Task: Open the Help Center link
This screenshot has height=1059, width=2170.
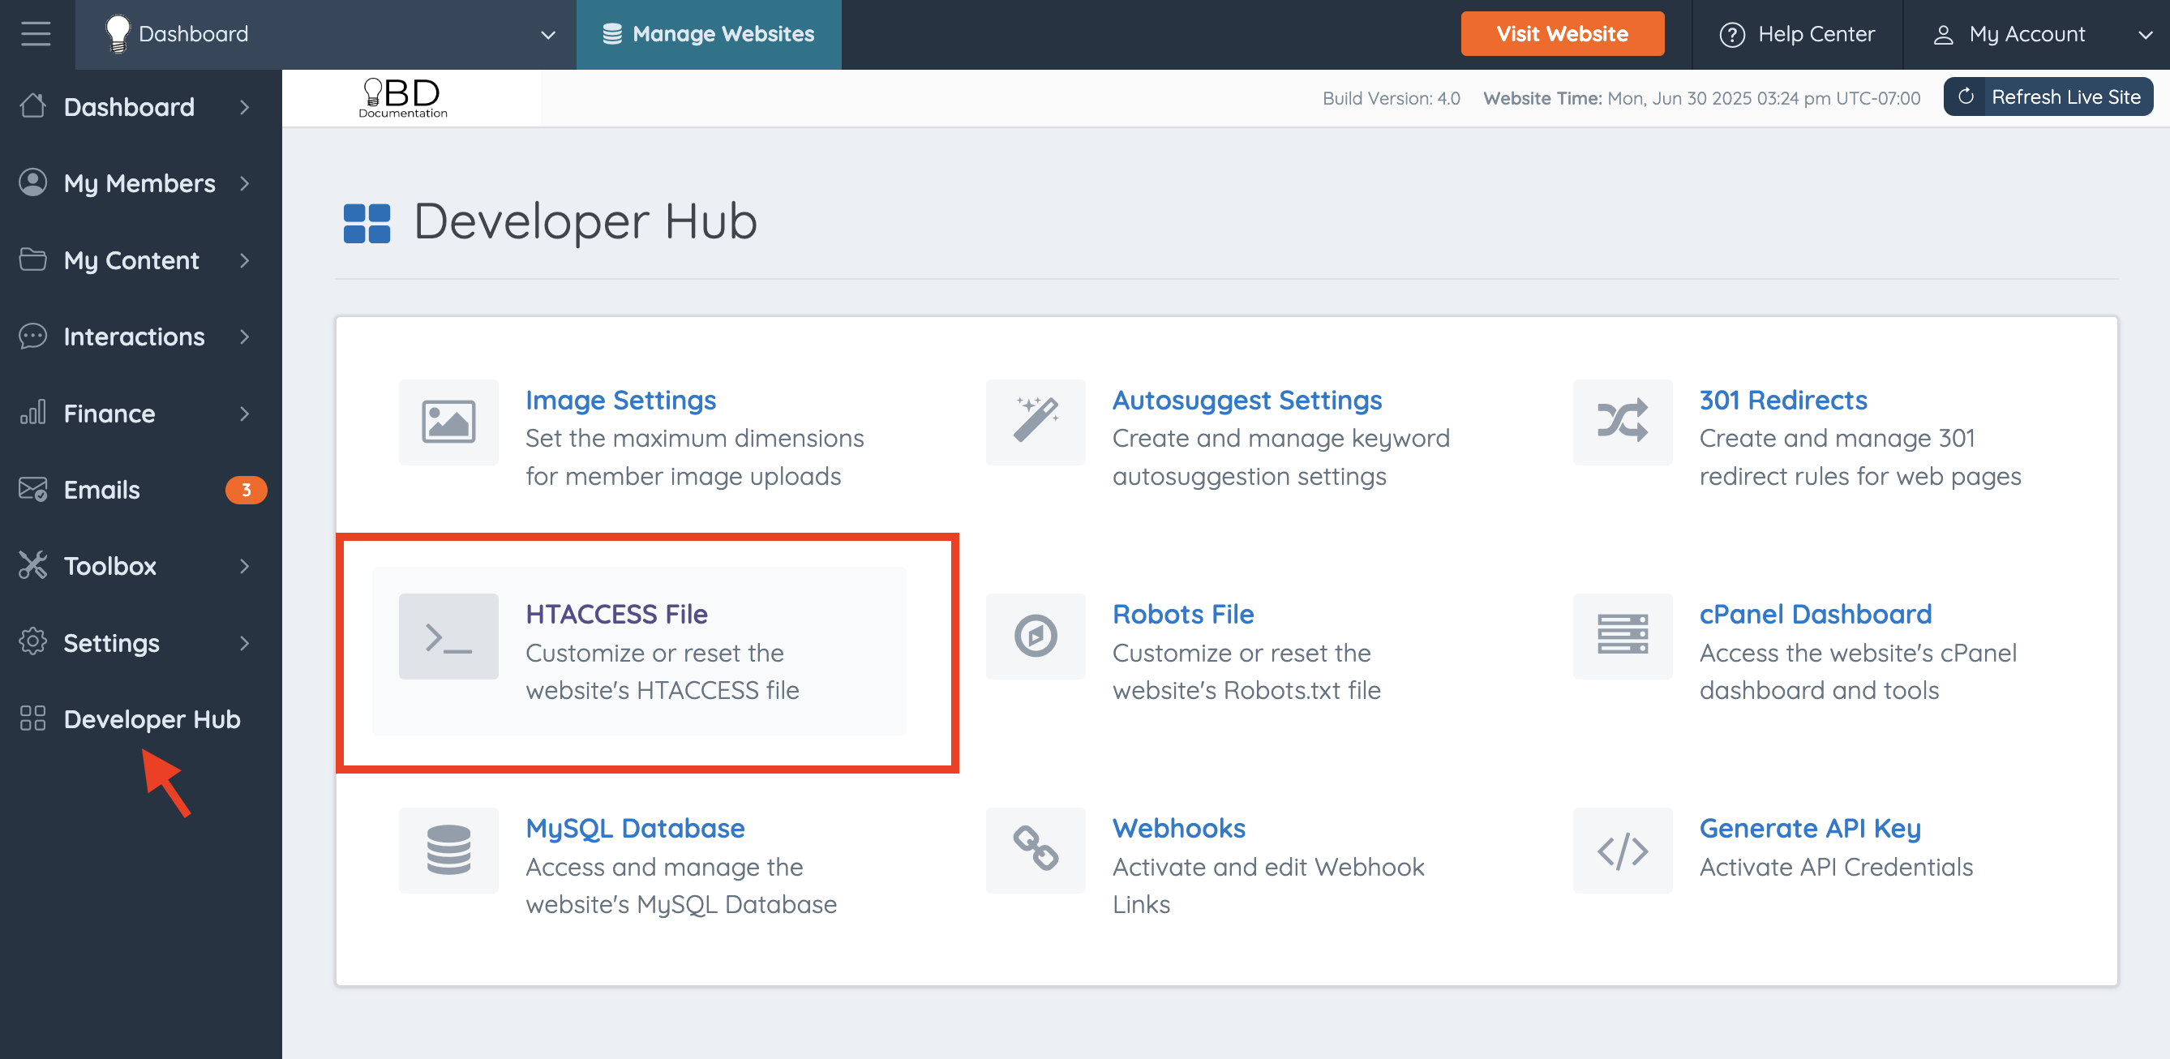Action: (1797, 34)
